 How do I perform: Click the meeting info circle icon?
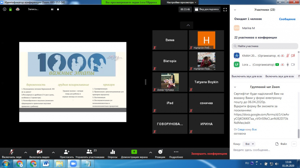(x=4, y=9)
